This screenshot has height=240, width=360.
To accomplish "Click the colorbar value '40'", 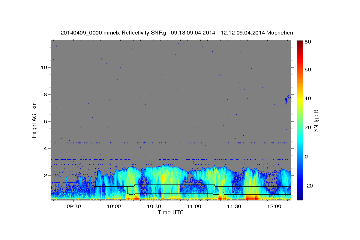I will pyautogui.click(x=307, y=98).
